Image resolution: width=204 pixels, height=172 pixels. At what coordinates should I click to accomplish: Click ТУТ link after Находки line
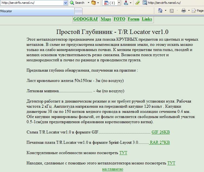(x=171, y=163)
